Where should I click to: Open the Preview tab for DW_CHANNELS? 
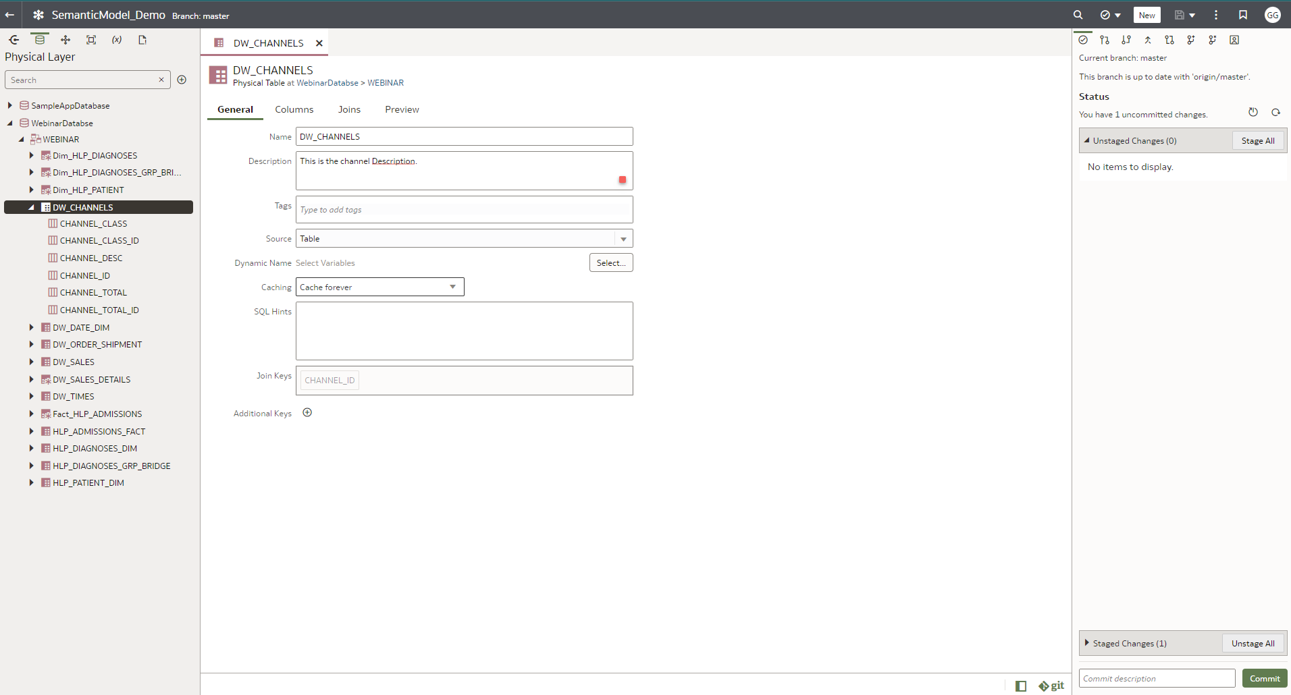coord(401,109)
